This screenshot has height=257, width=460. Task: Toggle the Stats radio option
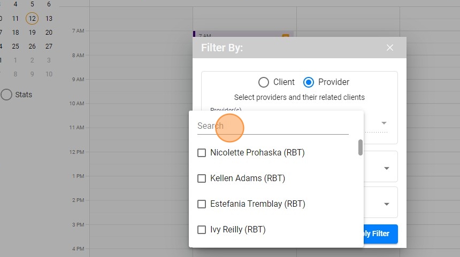6,95
